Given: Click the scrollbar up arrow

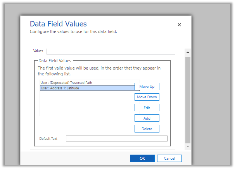Looking at the screenshot, I should 188,52.
